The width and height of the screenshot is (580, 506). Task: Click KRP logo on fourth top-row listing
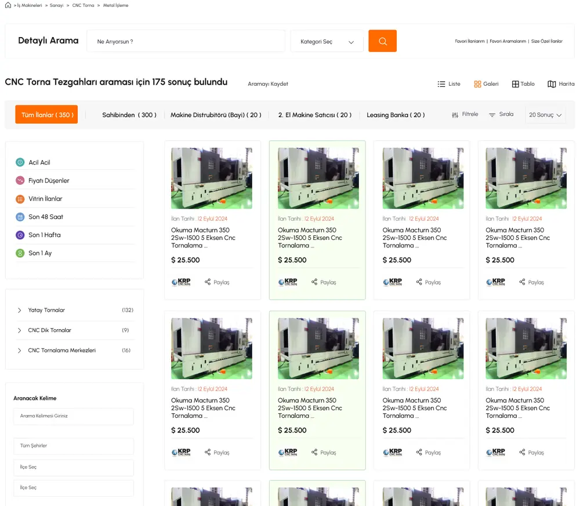pos(496,282)
